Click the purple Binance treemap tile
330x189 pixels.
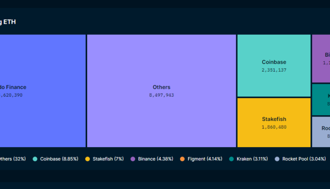point(321,58)
